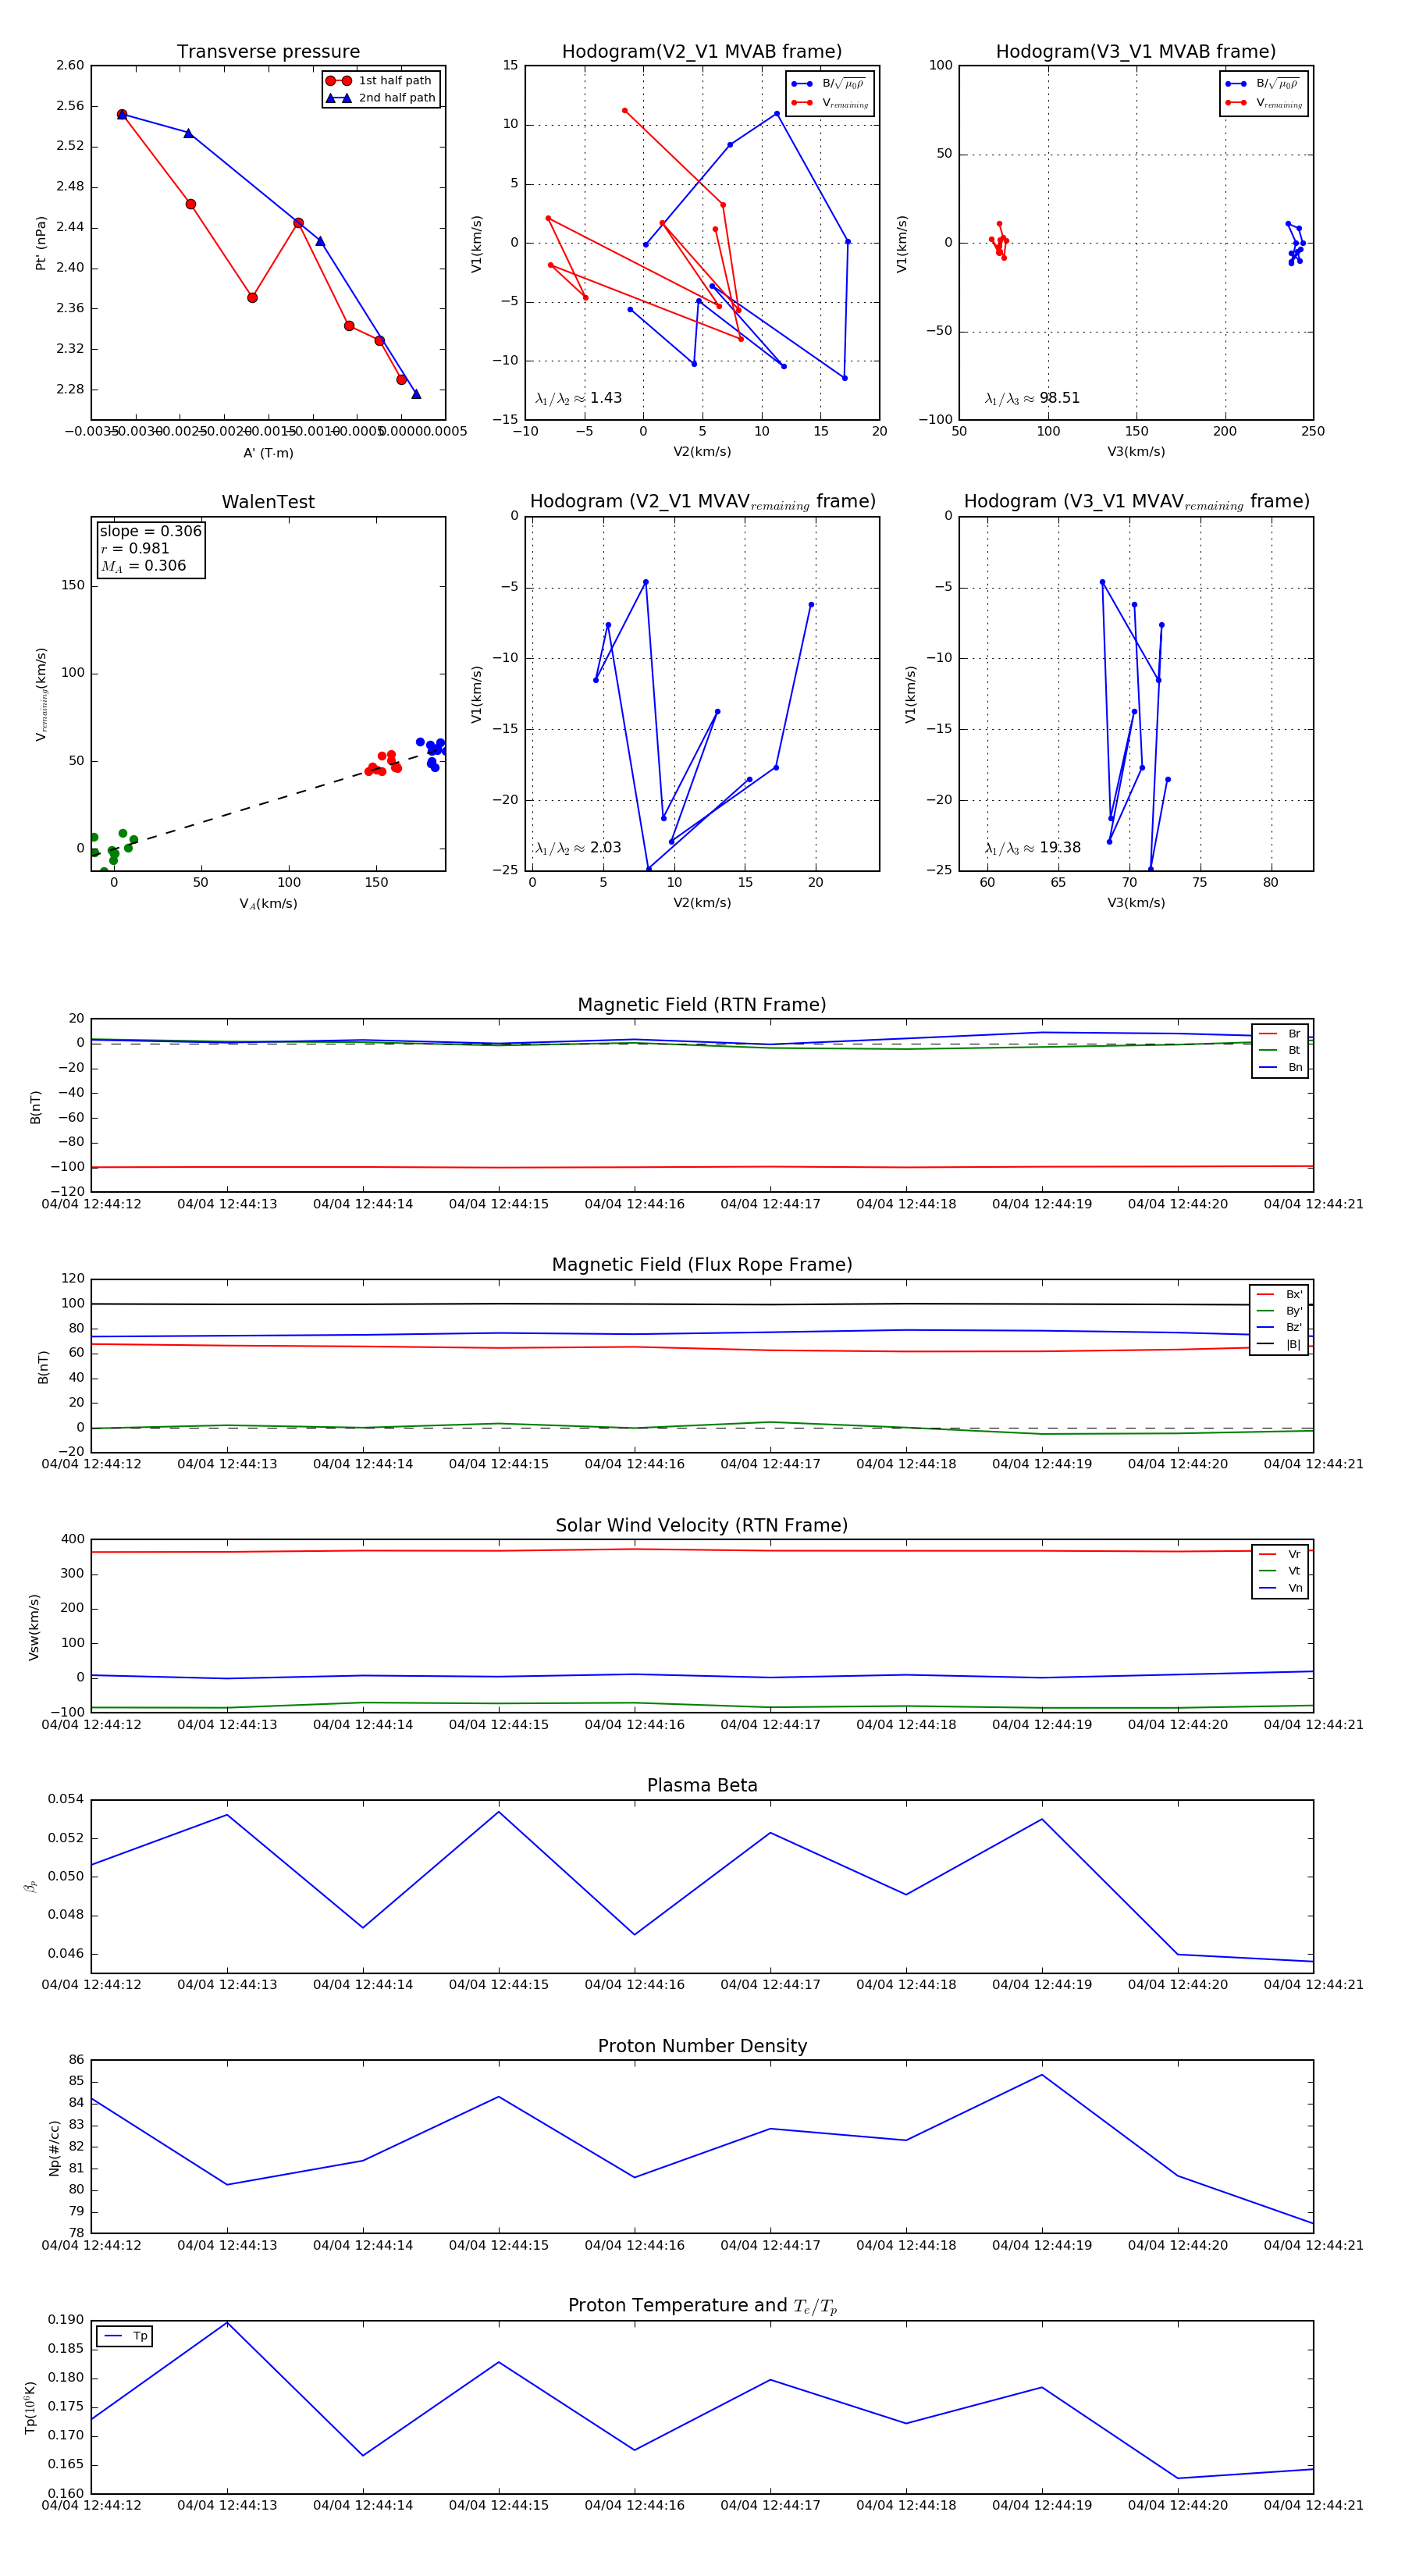The width and height of the screenshot is (1405, 2576).
Task: Select the "r = 0.981" correlation text
Action: pos(135,548)
